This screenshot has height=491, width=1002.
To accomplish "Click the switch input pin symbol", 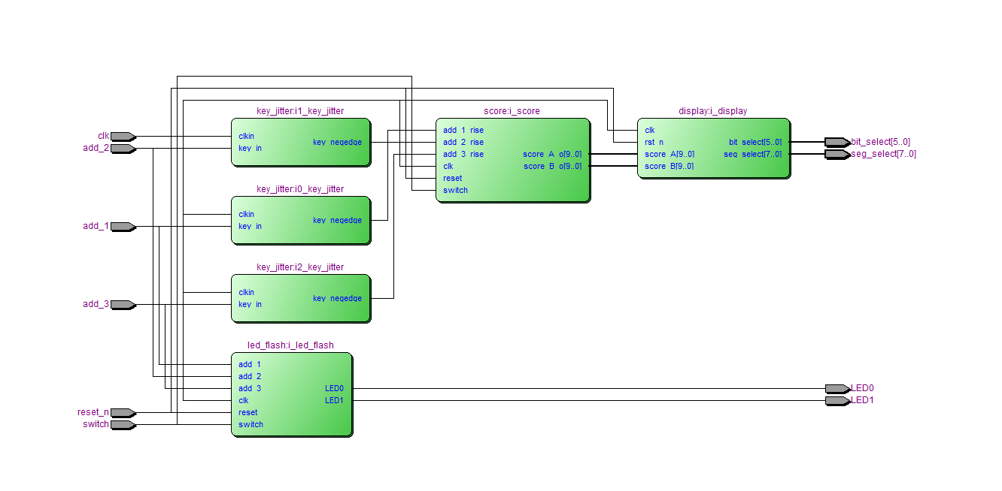I will point(123,425).
